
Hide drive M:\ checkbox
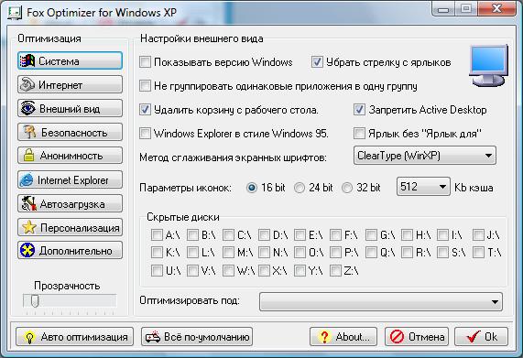228,252
